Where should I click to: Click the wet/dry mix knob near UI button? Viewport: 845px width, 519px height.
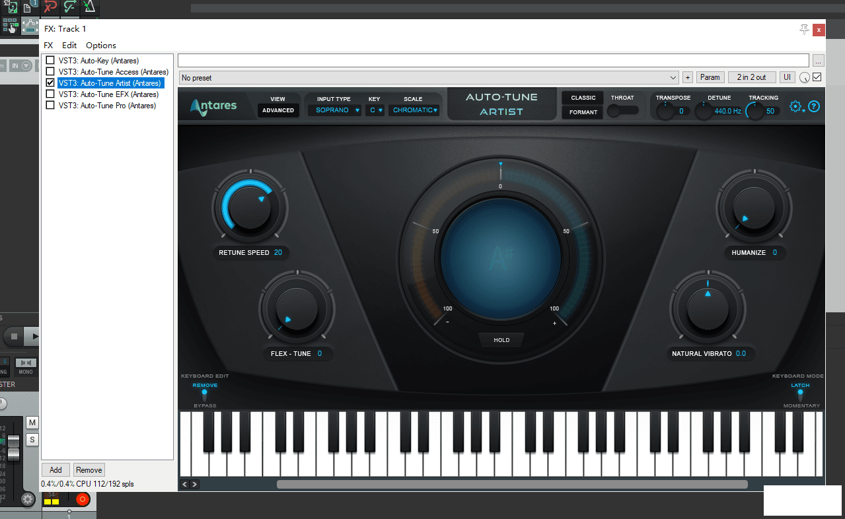coord(804,78)
